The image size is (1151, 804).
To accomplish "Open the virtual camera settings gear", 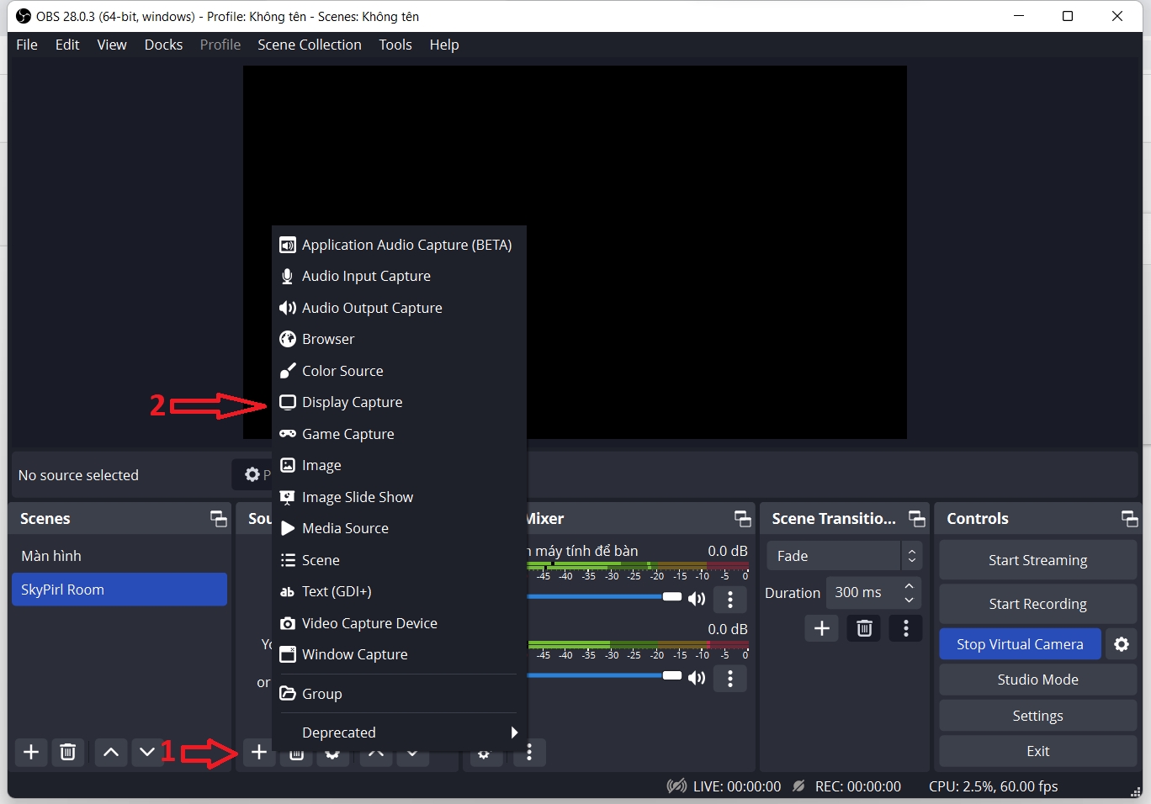I will click(x=1121, y=644).
